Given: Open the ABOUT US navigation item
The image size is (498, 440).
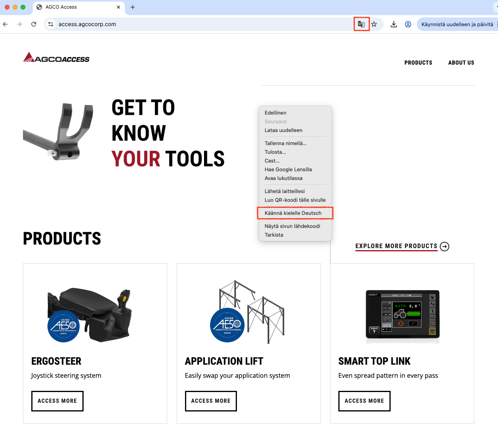Looking at the screenshot, I should point(461,63).
